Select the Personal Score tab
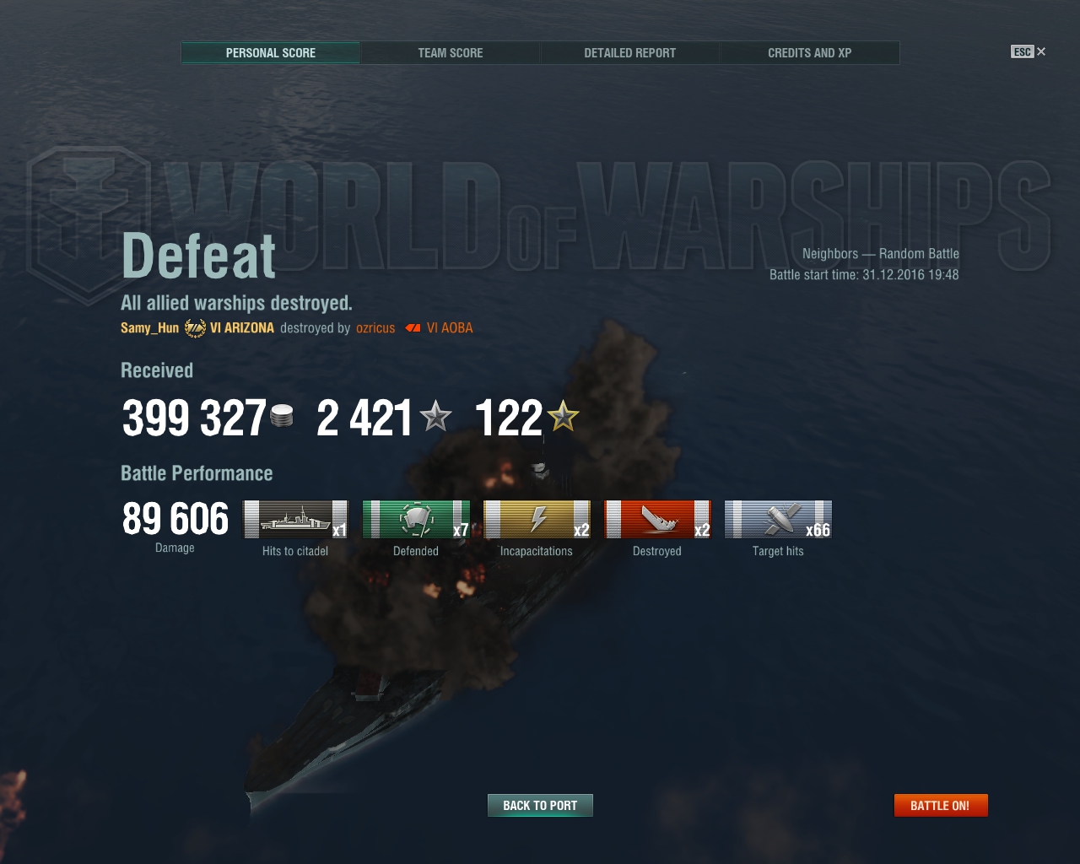This screenshot has width=1080, height=864. click(x=271, y=52)
